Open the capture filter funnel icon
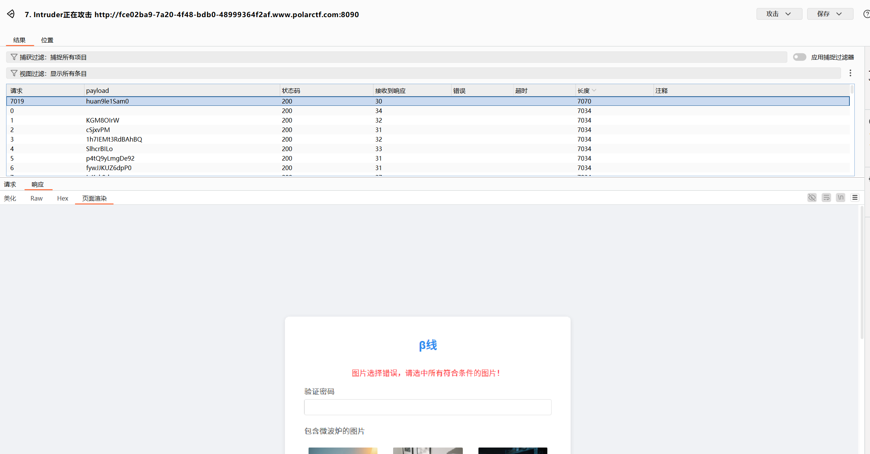Image resolution: width=870 pixels, height=454 pixels. (14, 57)
